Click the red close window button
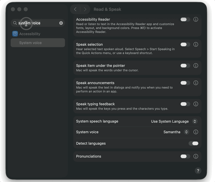This screenshot has width=215, height=182. [x=13, y=9]
